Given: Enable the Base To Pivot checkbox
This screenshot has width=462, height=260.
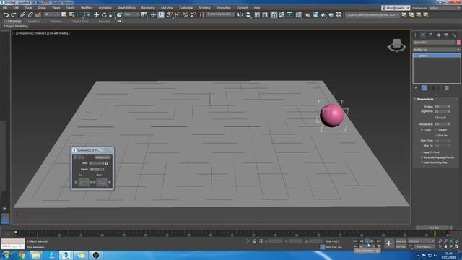Looking at the screenshot, I should click(x=422, y=152).
